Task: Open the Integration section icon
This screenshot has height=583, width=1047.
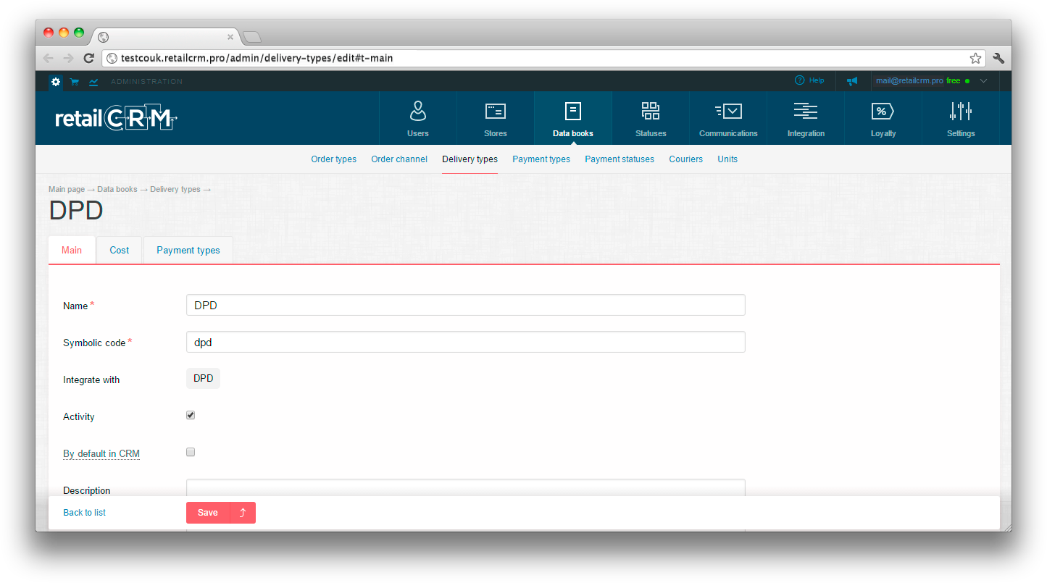Action: coord(805,112)
